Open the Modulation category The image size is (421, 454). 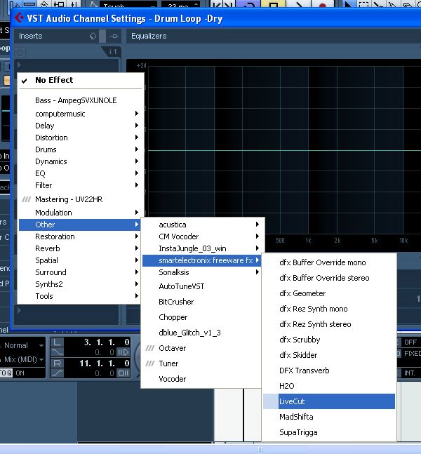(x=81, y=213)
